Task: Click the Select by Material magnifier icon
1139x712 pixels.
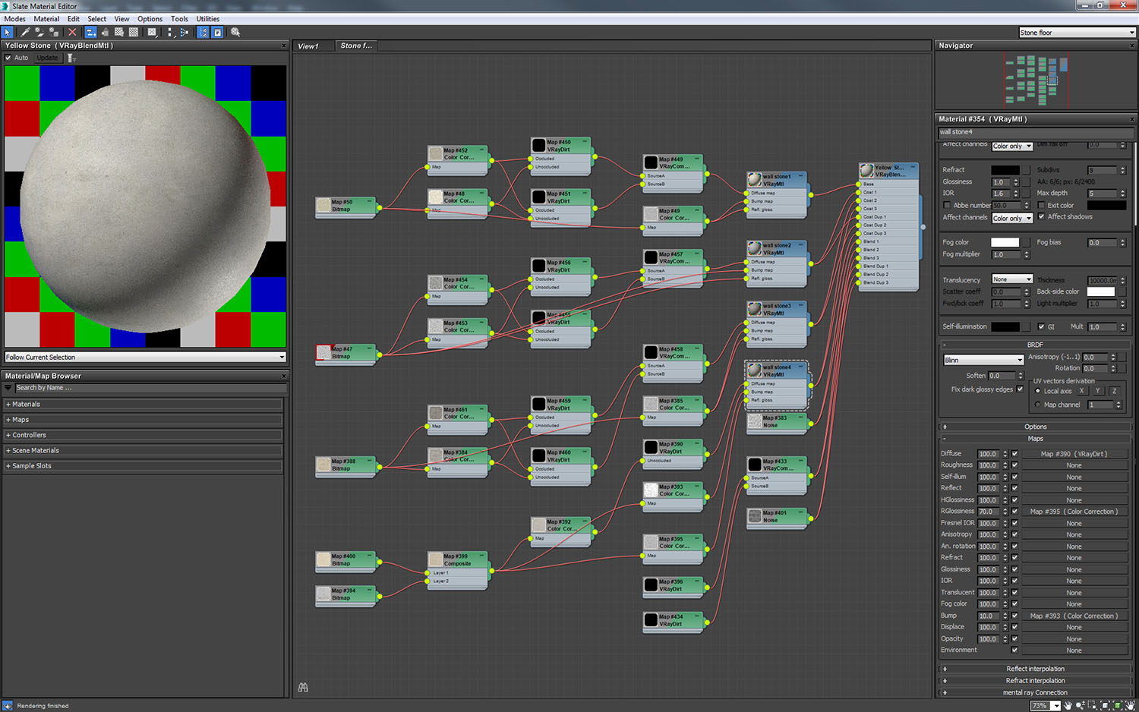Action: 235,33
